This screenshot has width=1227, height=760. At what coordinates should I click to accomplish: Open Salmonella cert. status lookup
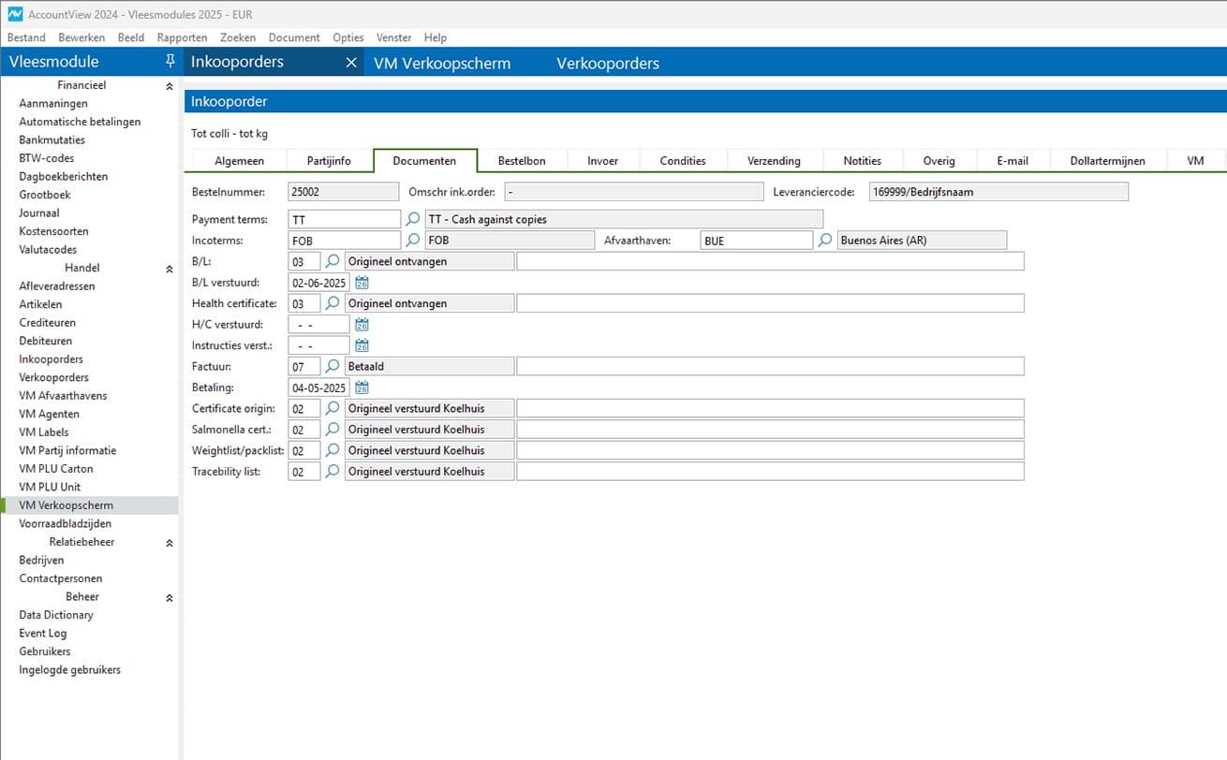[x=333, y=430]
